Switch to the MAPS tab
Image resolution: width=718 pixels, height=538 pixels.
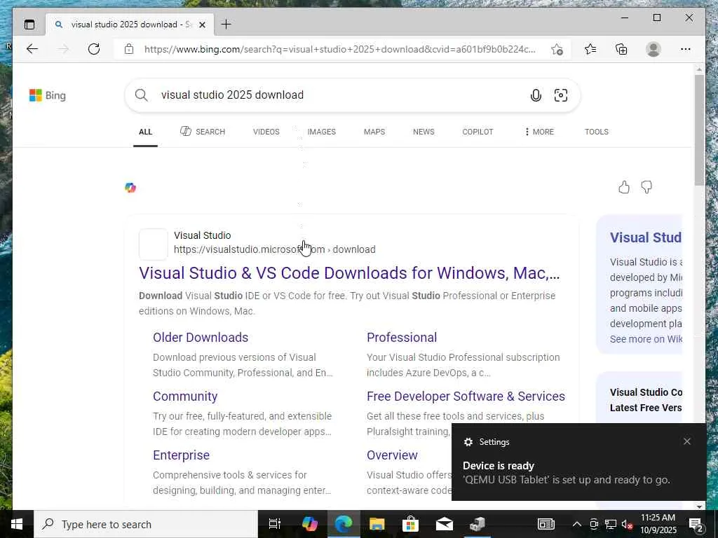(374, 132)
